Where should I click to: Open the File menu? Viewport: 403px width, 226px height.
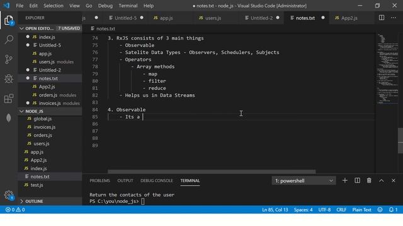click(x=20, y=6)
